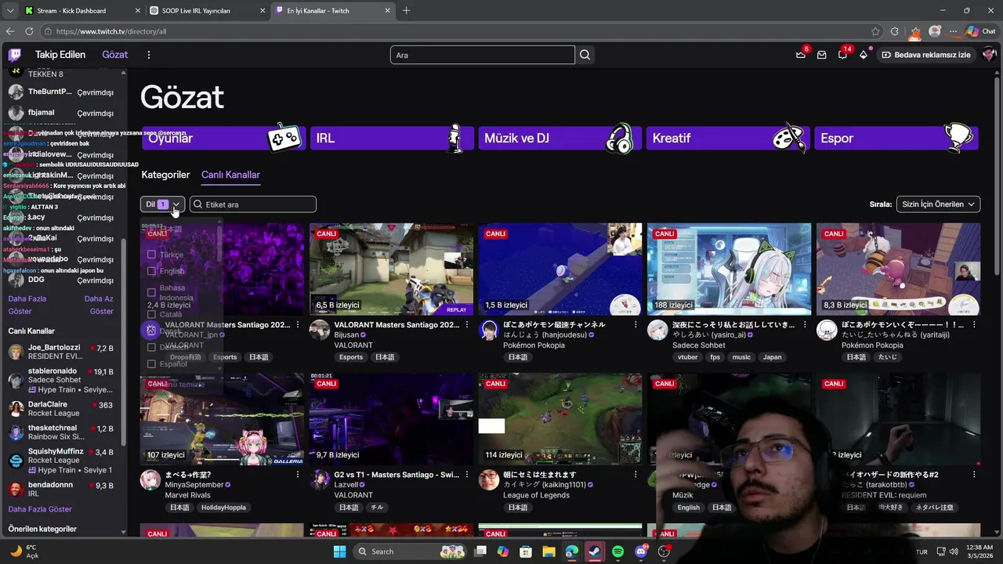Open whispers icon with 14 badge

[x=842, y=55]
